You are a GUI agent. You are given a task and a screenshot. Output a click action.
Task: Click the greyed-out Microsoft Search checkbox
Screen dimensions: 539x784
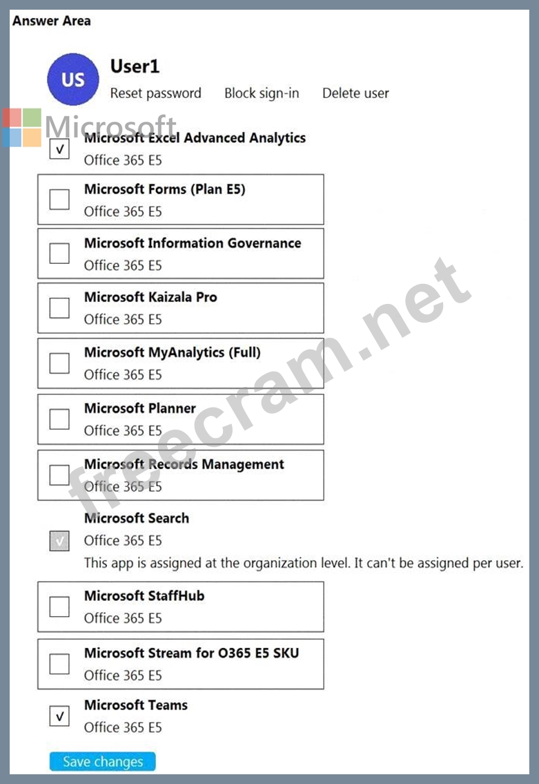(x=59, y=542)
